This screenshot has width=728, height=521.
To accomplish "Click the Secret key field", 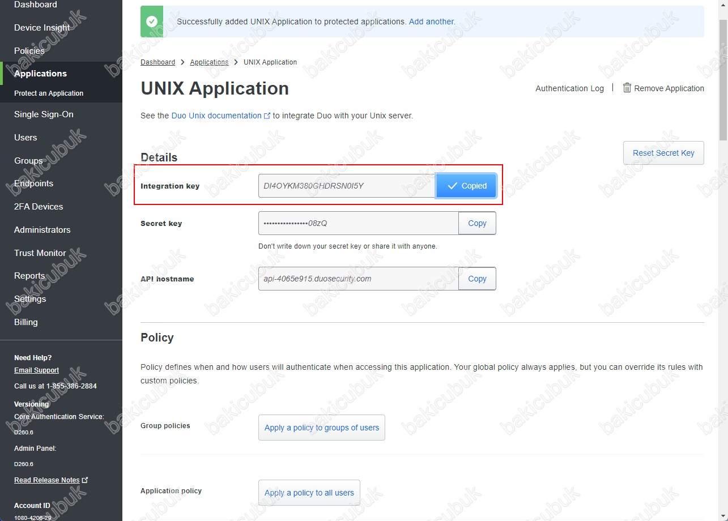I will tap(359, 223).
